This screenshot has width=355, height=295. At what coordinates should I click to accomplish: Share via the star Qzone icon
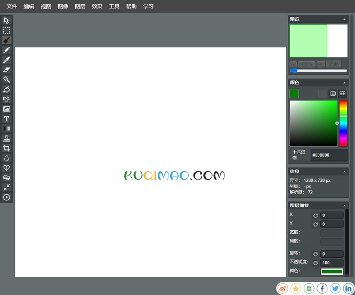pyautogui.click(x=296, y=289)
